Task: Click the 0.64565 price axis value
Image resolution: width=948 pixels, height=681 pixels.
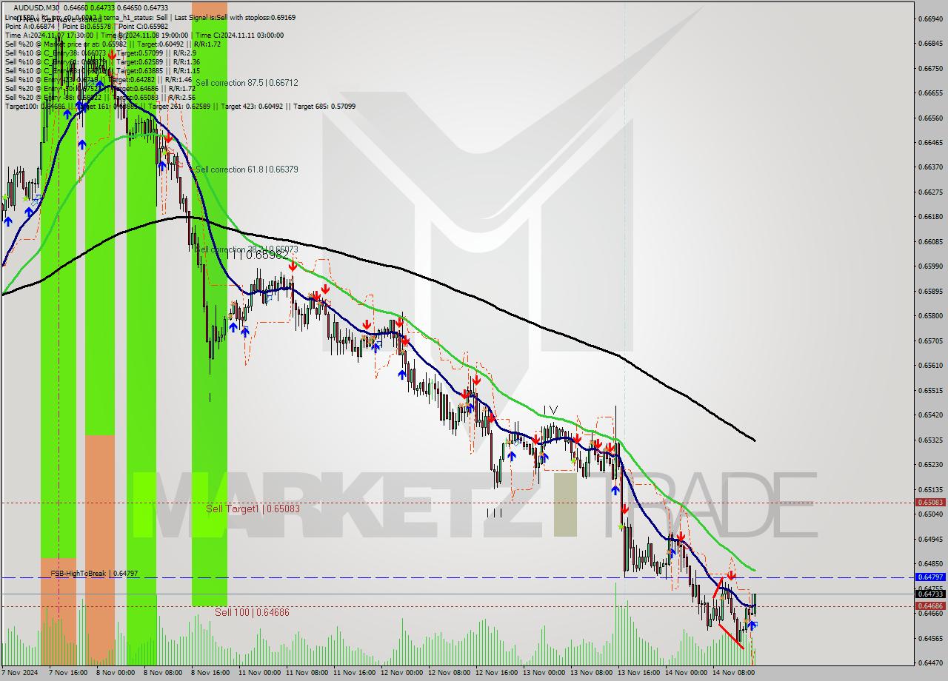Action: click(931, 637)
